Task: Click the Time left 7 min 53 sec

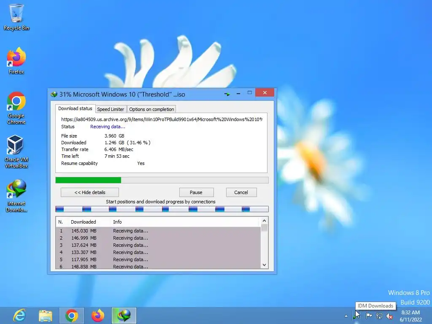Action: (x=117, y=156)
